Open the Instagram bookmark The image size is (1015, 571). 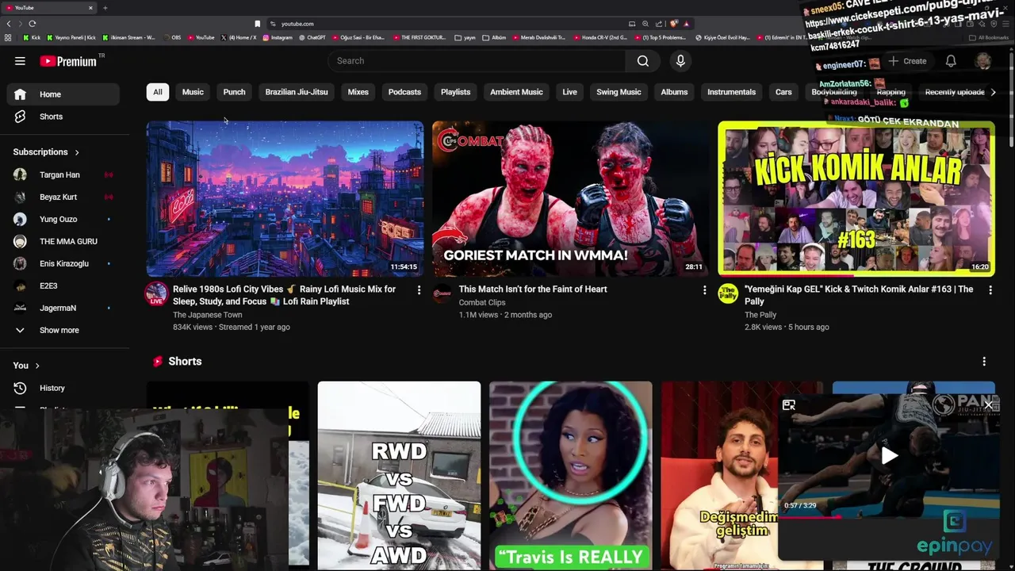(278, 37)
